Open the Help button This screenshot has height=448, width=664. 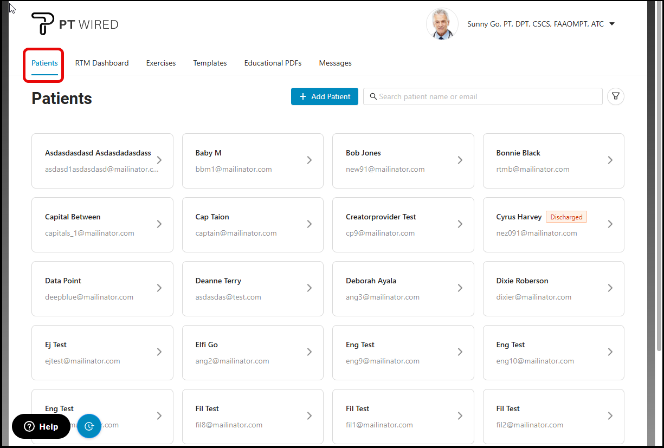(41, 426)
